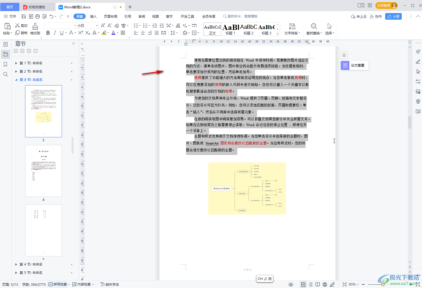The image size is (422, 288).
Task: Open Print Preview from quick toolbar
Action: [44, 16]
